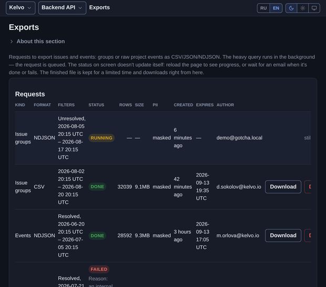The width and height of the screenshot is (326, 287).
Task: Click the FAILED status badge
Action: [x=99, y=269]
